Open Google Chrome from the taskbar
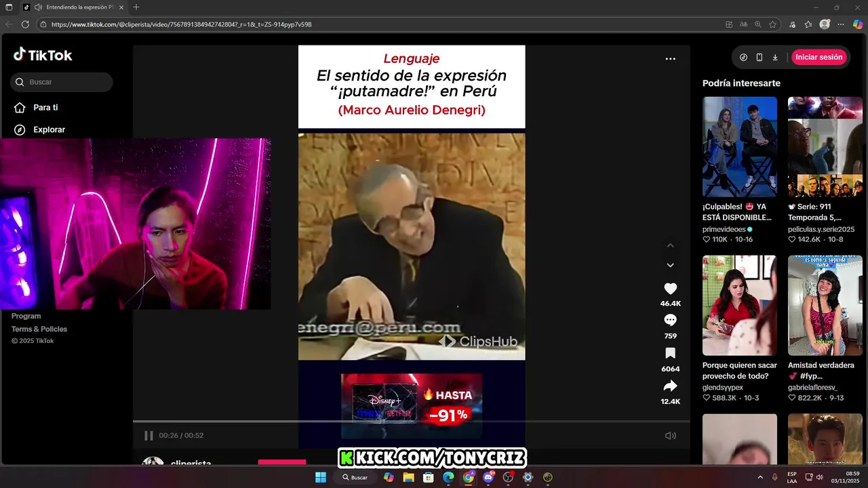 click(x=469, y=477)
